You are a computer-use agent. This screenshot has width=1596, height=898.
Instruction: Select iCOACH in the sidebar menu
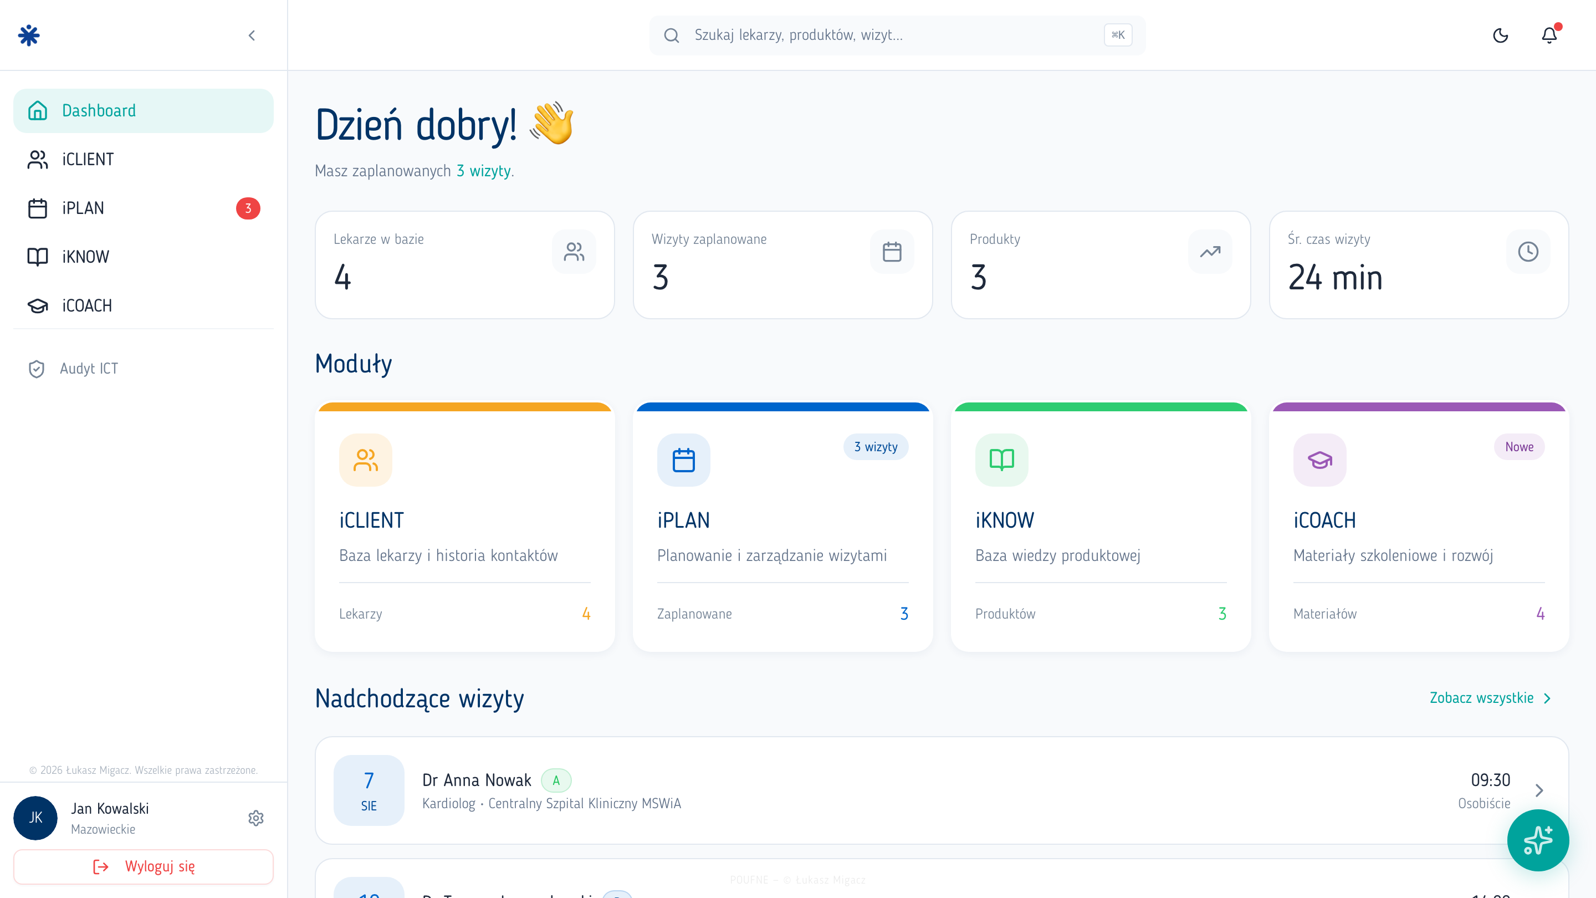[143, 305]
